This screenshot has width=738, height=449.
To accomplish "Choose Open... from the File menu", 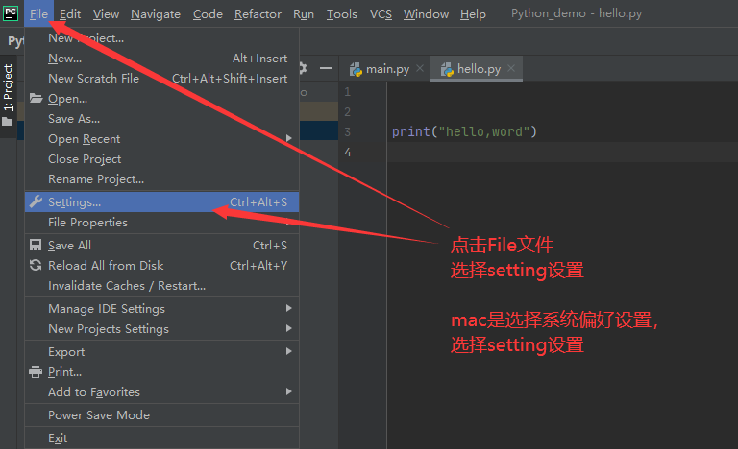I will [161, 99].
